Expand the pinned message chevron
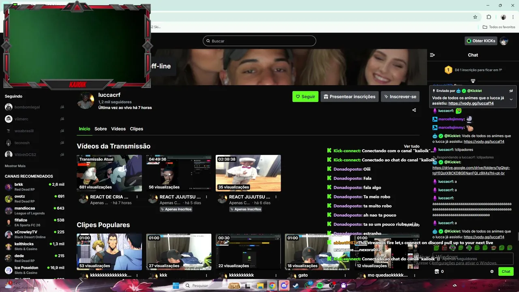Image resolution: width=519 pixels, height=292 pixels. click(511, 99)
